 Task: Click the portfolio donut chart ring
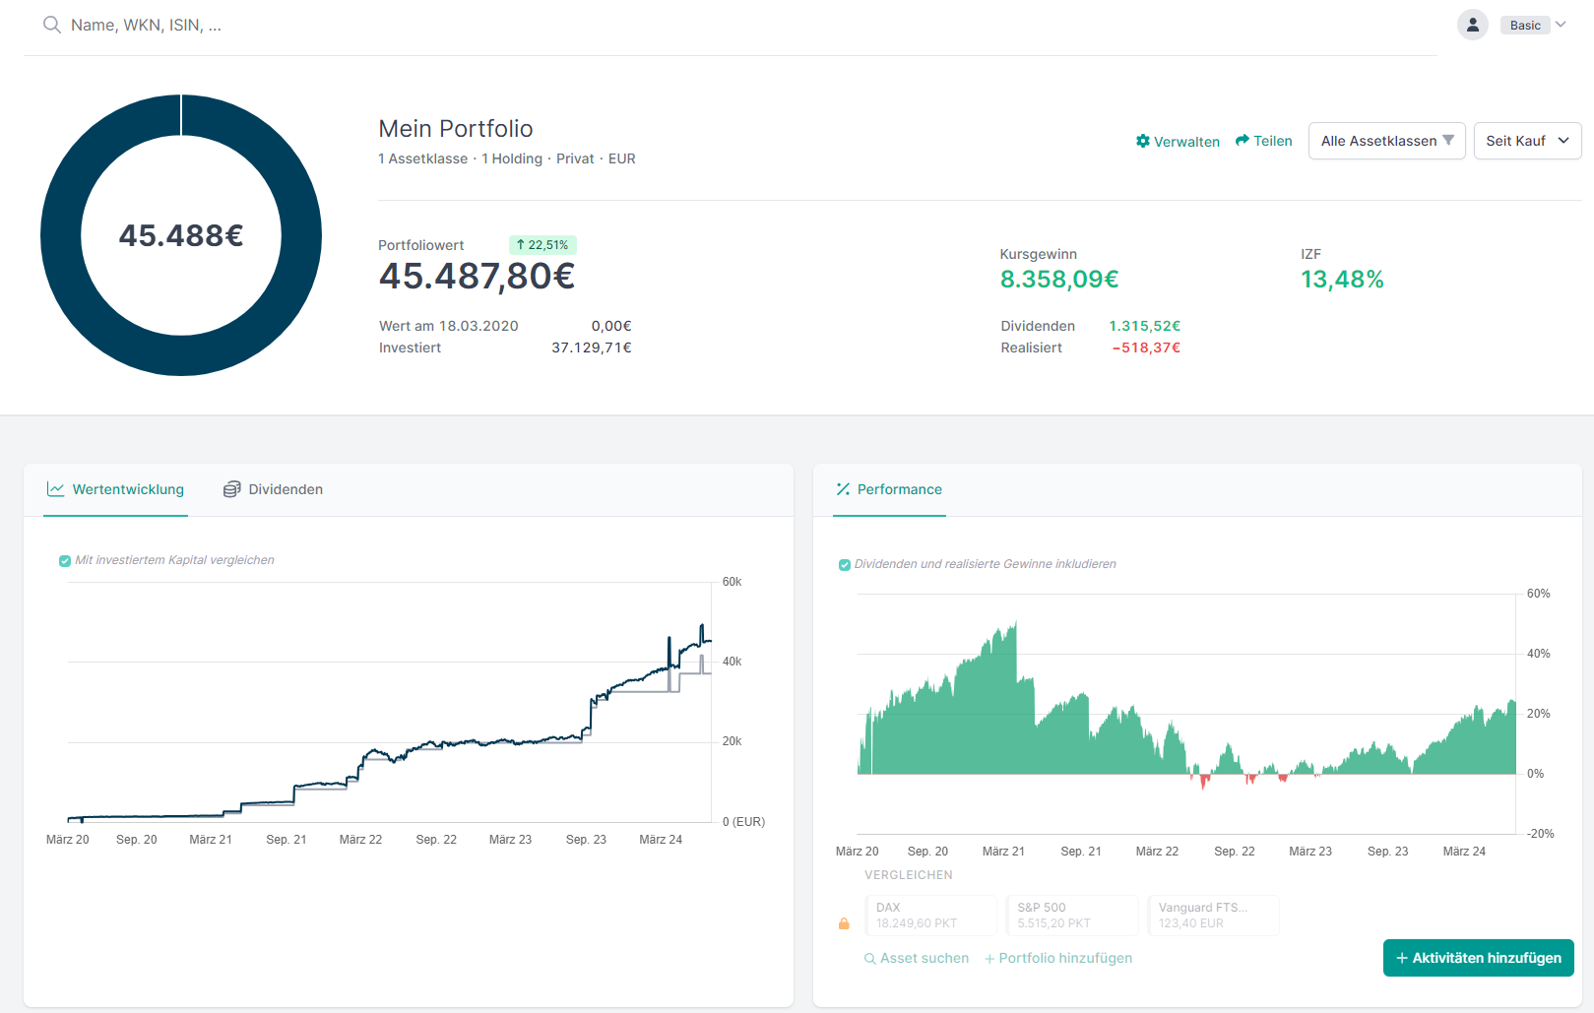click(x=62, y=235)
